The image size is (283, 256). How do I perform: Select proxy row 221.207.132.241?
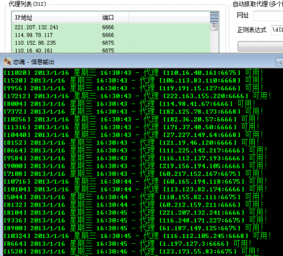click(x=111, y=28)
